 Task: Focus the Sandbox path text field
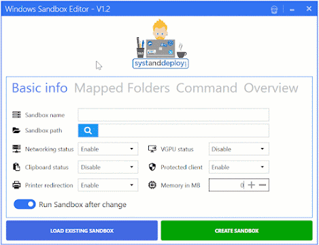184,130
